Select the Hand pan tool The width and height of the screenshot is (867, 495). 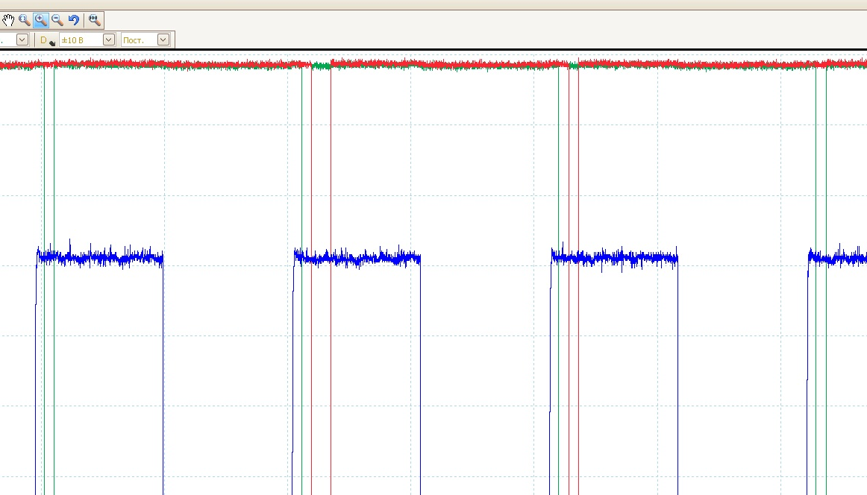pos(8,20)
